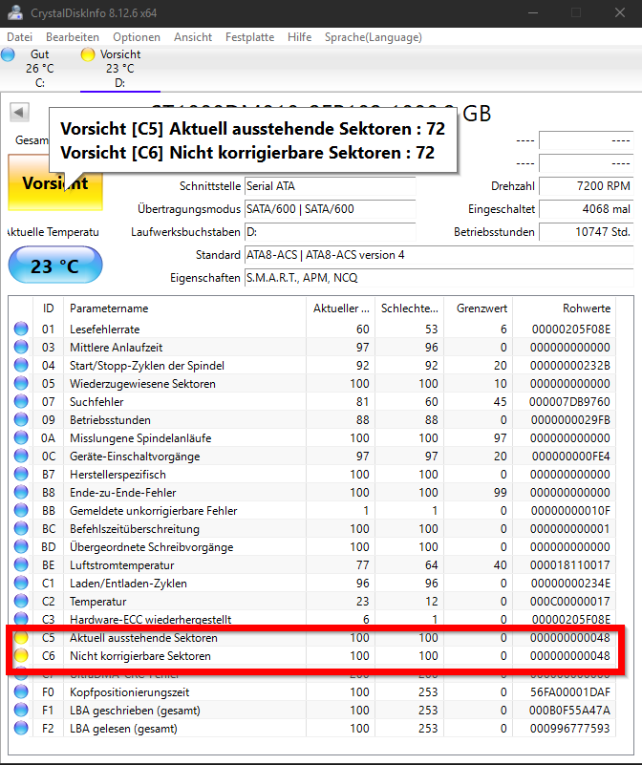Select raw value 000C00000017 of Temperatur
This screenshot has width=642, height=765.
pos(569,602)
